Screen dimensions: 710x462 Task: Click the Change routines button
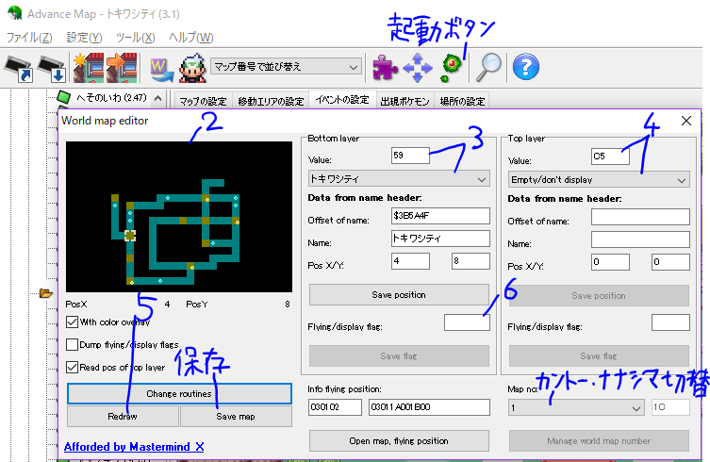click(x=179, y=393)
